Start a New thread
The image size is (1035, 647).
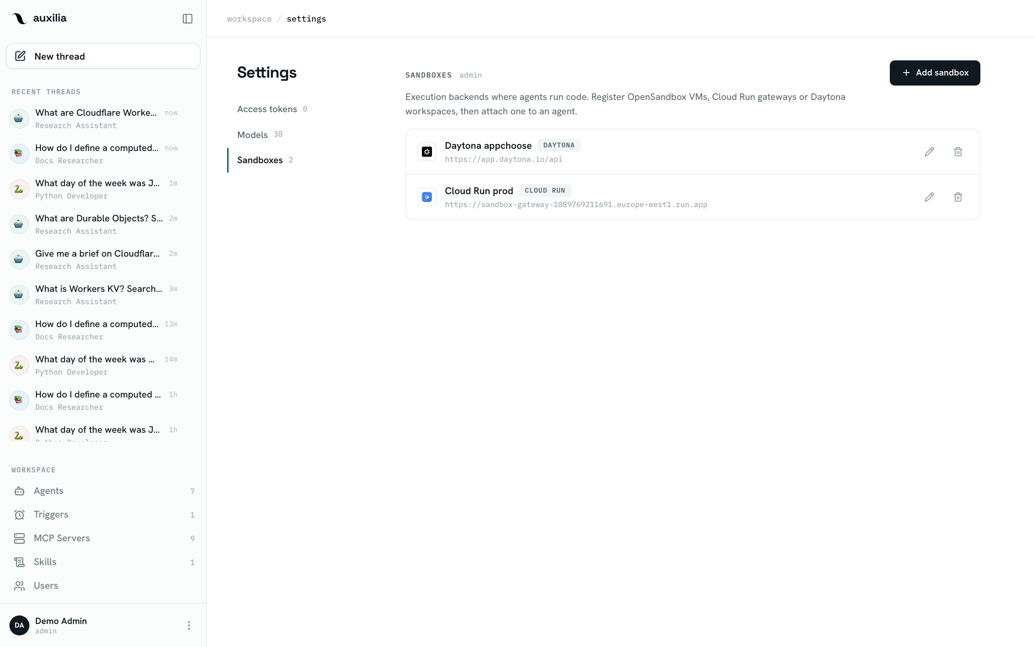coord(103,56)
